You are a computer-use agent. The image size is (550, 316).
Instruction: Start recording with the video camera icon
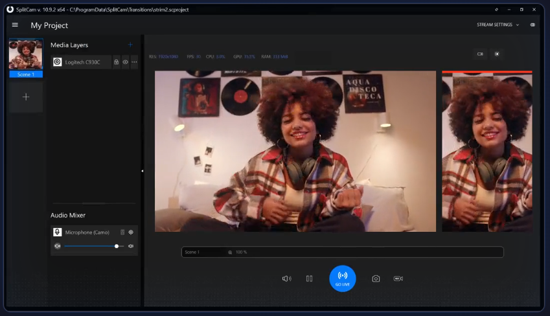pyautogui.click(x=398, y=278)
